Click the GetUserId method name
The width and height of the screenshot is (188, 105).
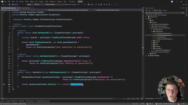coord(43,33)
